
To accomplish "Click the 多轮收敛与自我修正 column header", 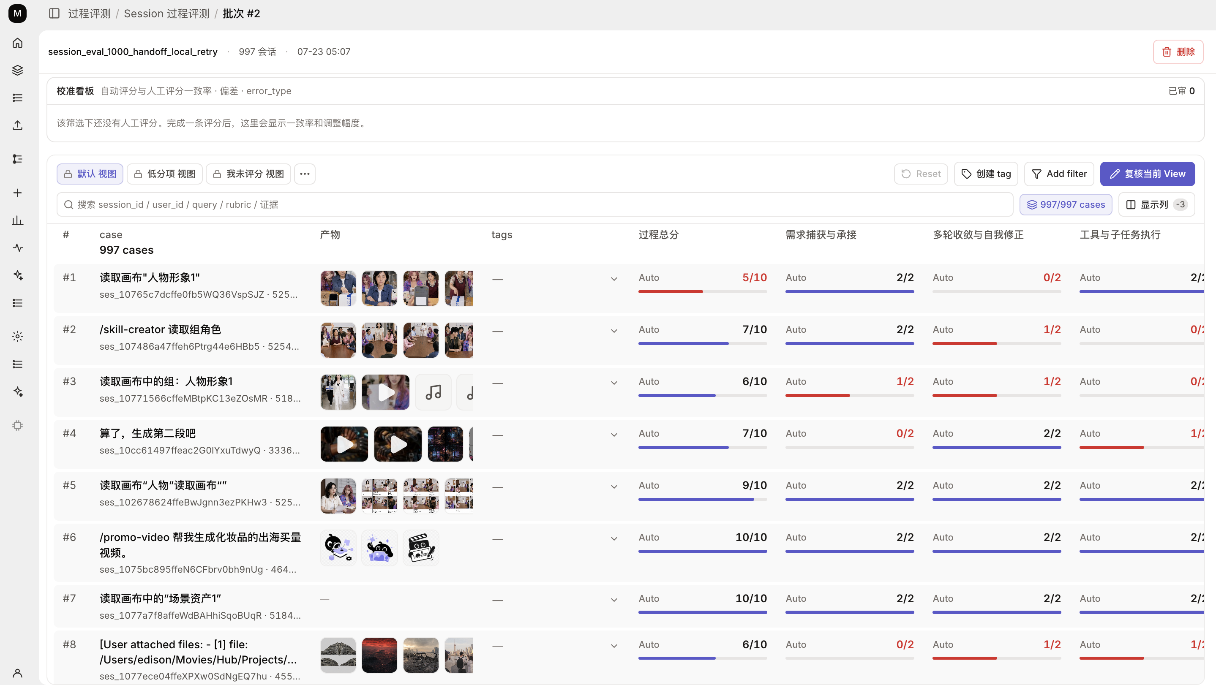I will pos(978,234).
